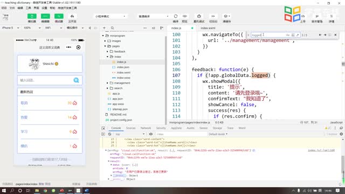Select project.config.json file
The image size is (345, 194).
tap(121, 120)
